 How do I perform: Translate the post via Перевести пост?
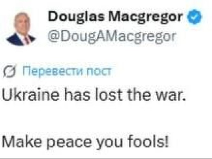click(x=67, y=71)
